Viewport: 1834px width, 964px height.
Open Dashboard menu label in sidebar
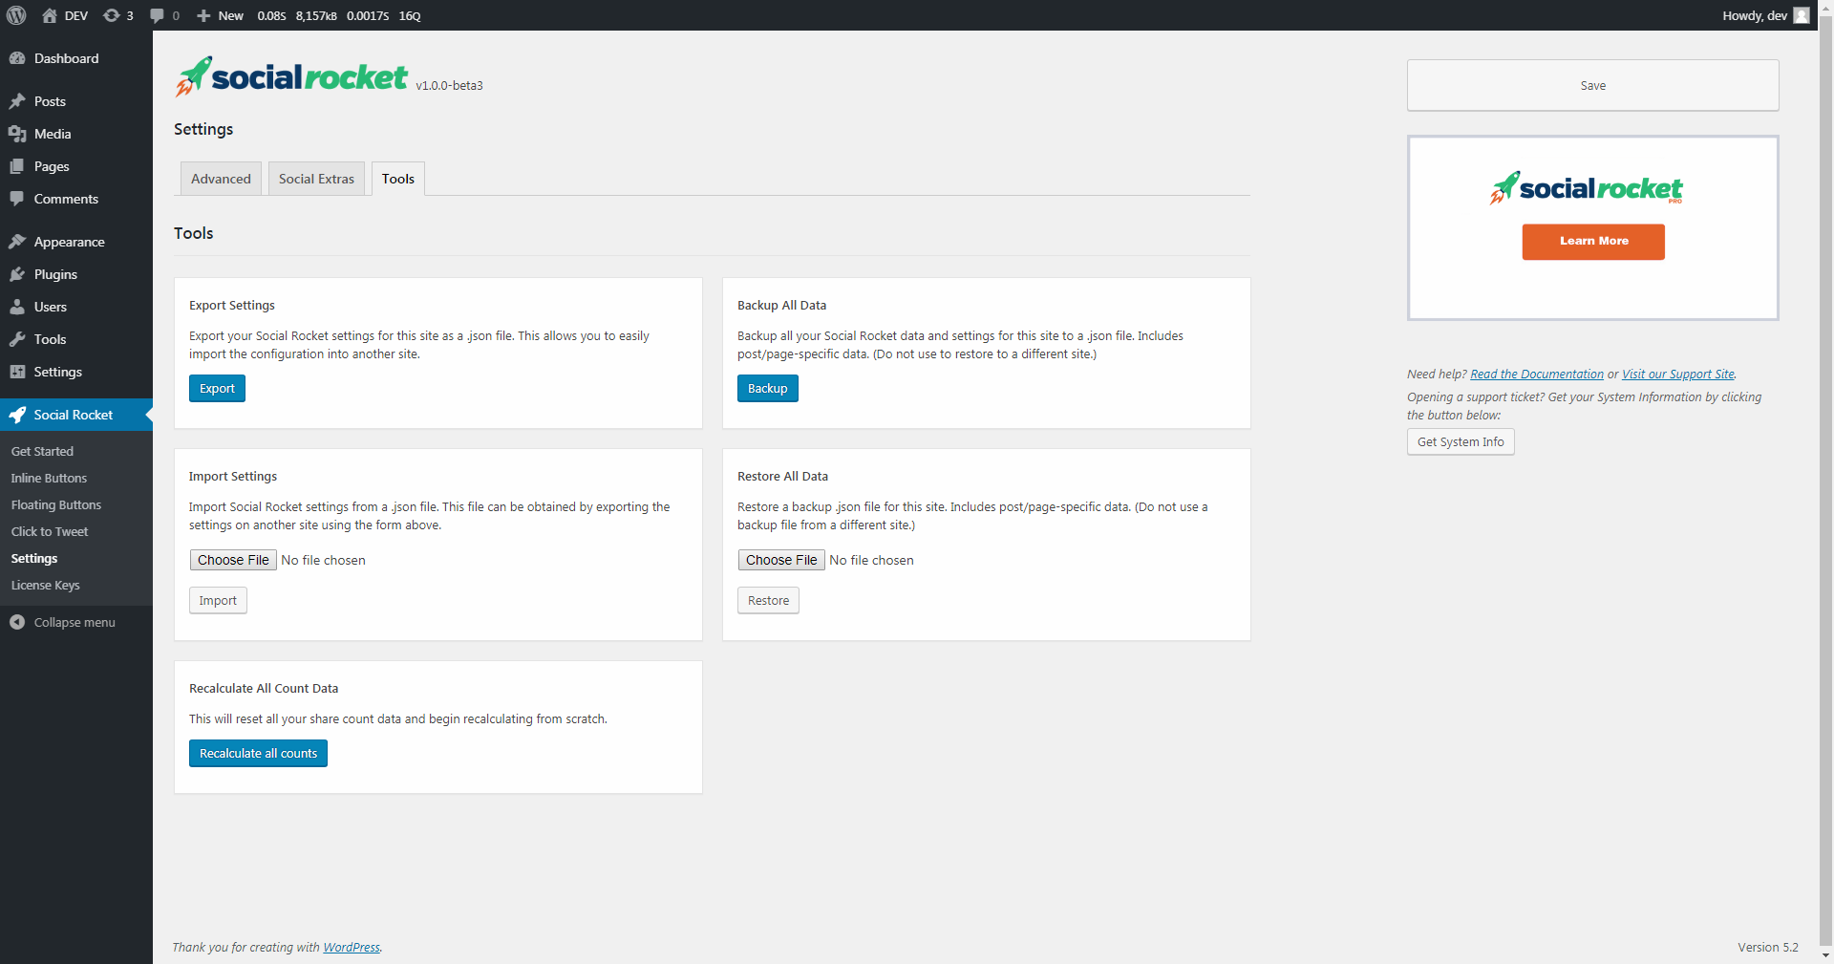[x=66, y=58]
